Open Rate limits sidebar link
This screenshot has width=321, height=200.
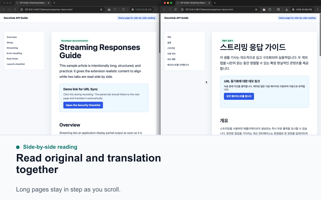[x=12, y=59]
